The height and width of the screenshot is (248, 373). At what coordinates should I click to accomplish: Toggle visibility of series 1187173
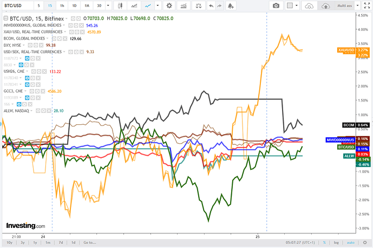click(27, 58)
